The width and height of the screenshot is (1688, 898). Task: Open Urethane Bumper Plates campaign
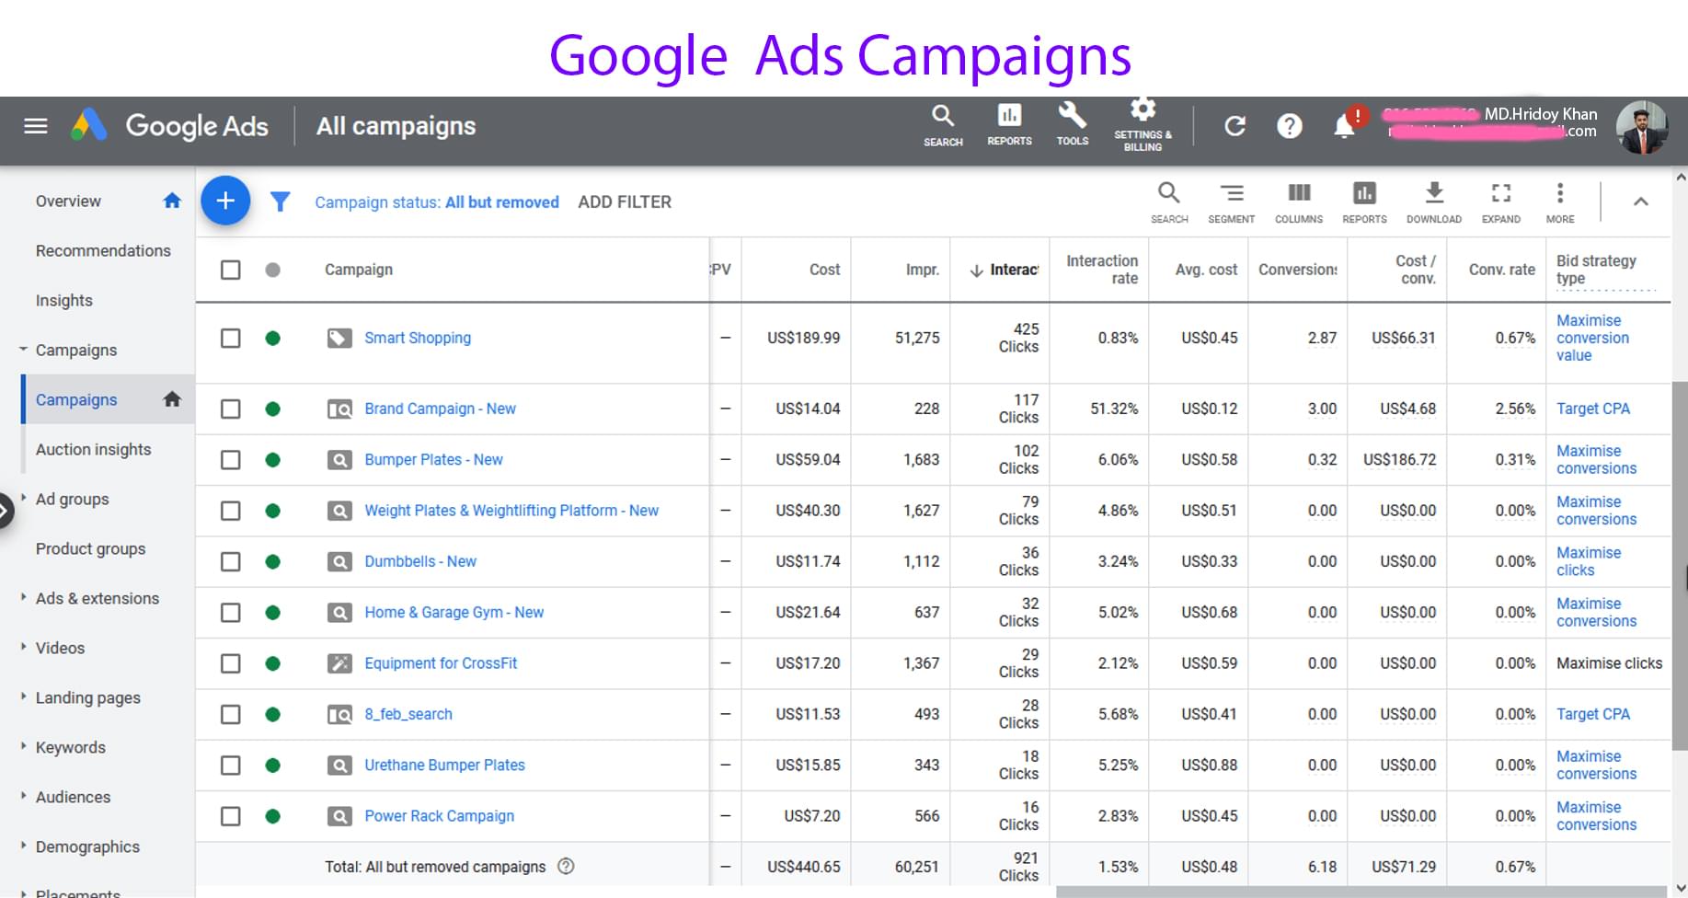444,765
